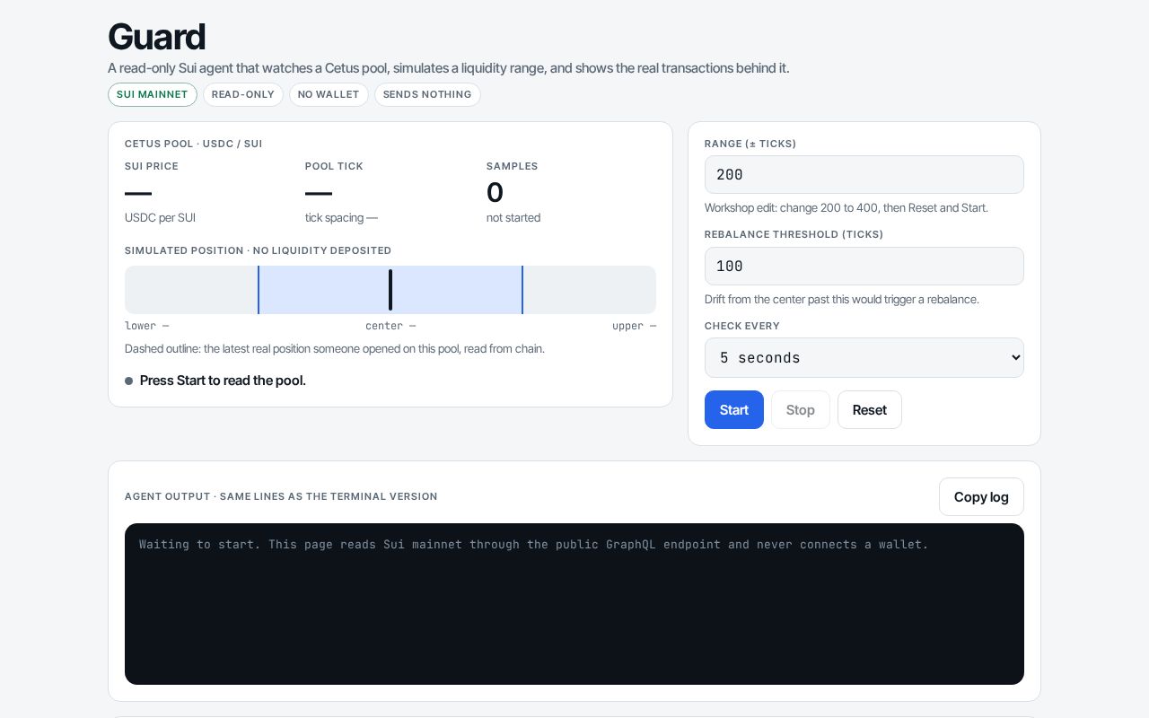
Task: Click the blue simulated range band
Action: [x=390, y=290]
